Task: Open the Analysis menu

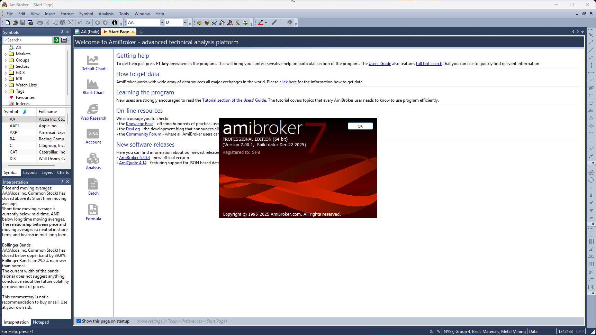Action: pyautogui.click(x=106, y=14)
